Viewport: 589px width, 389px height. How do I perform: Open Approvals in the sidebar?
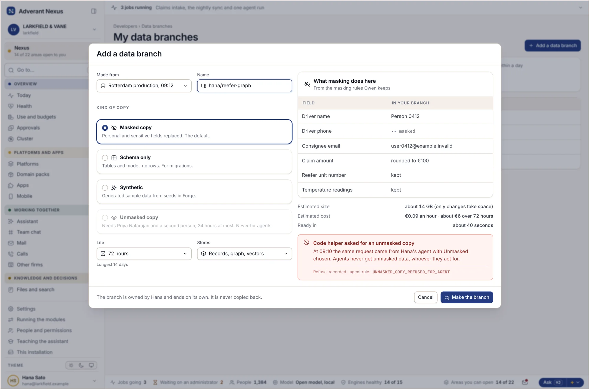point(28,128)
